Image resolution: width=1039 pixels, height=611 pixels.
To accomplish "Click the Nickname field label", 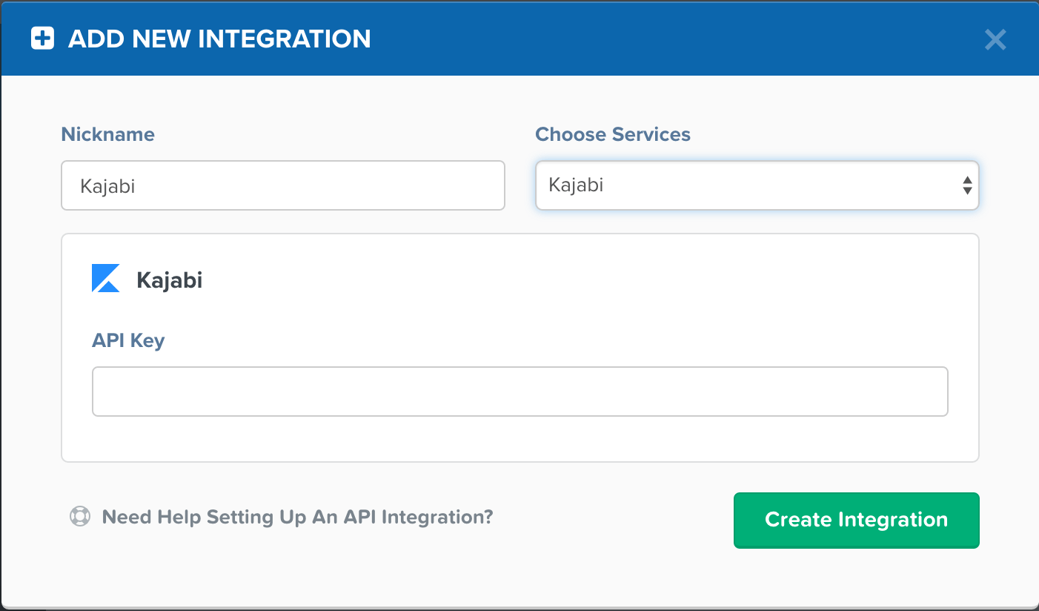I will (x=107, y=134).
